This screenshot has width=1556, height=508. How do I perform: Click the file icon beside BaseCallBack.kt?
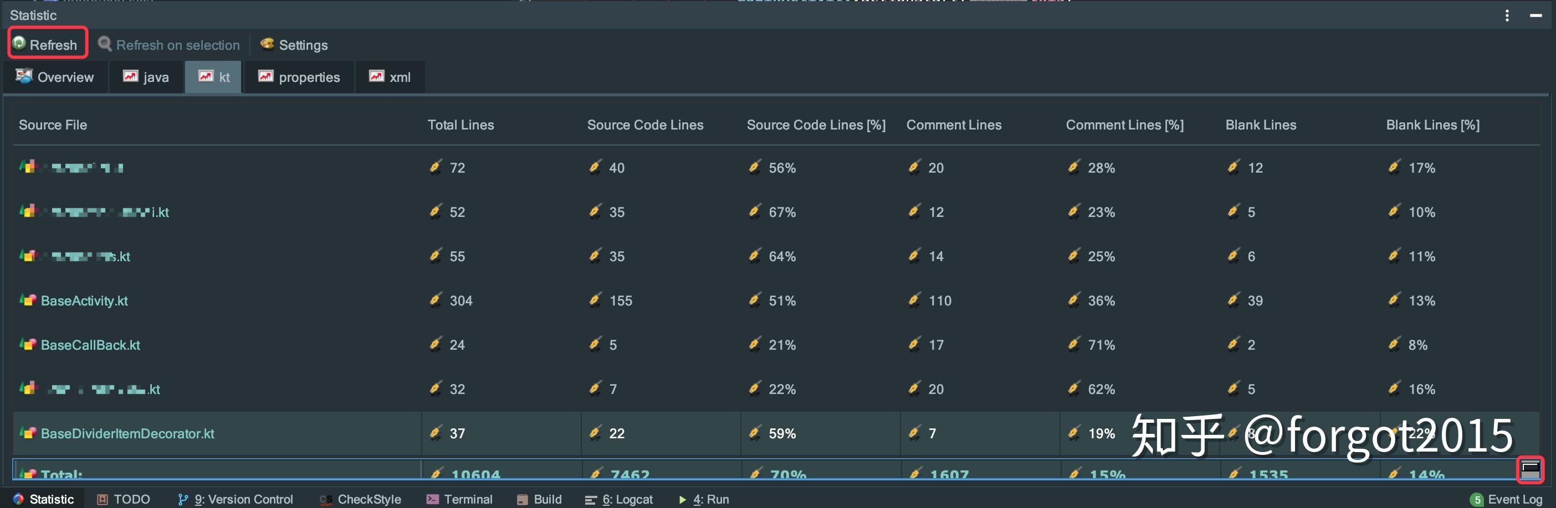(x=28, y=344)
